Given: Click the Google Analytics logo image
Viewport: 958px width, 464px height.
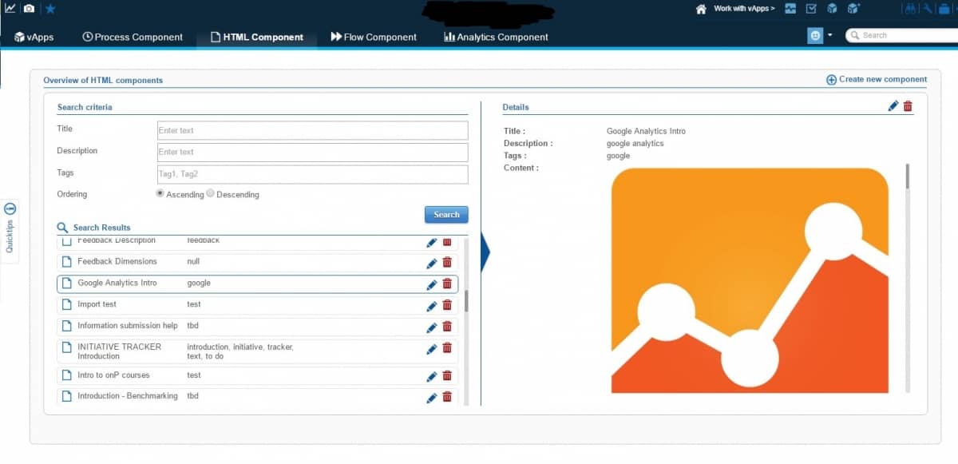Looking at the screenshot, I should click(750, 280).
